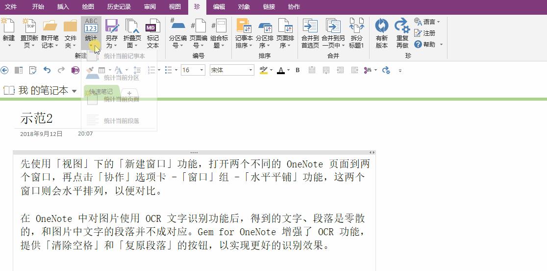This screenshot has width=547, height=271.
Task: Click the 文件夹 (Folder) icon
Action: (71, 26)
